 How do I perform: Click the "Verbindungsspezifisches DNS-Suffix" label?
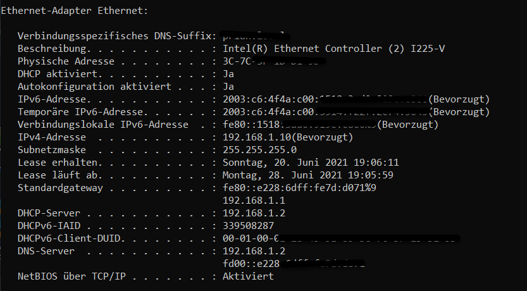[114, 36]
